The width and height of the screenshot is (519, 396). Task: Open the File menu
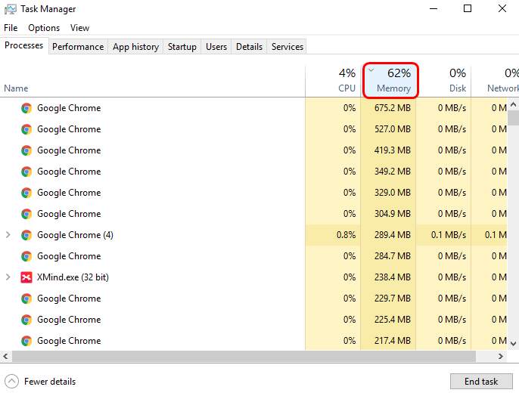tap(11, 28)
